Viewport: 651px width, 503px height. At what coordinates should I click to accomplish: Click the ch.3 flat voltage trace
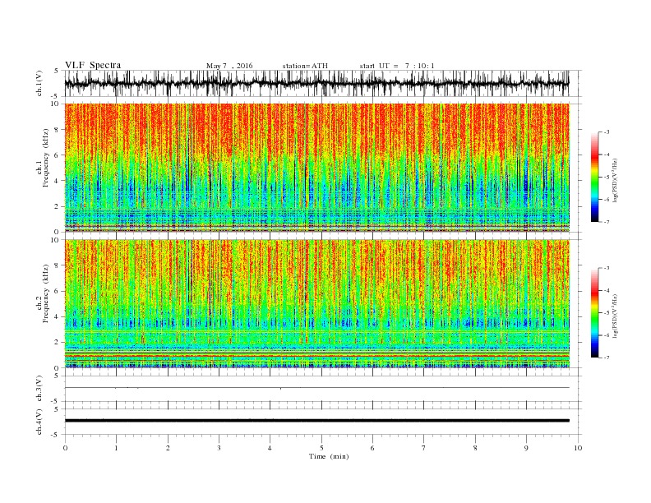pyautogui.click(x=316, y=388)
